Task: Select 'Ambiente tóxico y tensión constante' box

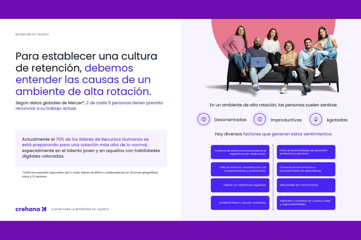Action: tap(240, 203)
